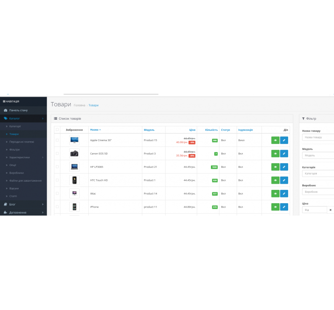
Task: View the iMac product
Action: [275, 194]
